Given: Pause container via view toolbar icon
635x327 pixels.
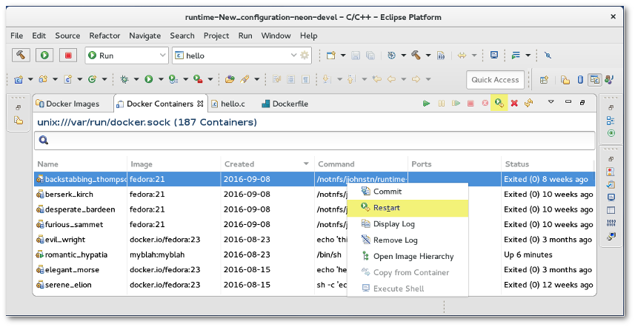Looking at the screenshot, I should [441, 104].
